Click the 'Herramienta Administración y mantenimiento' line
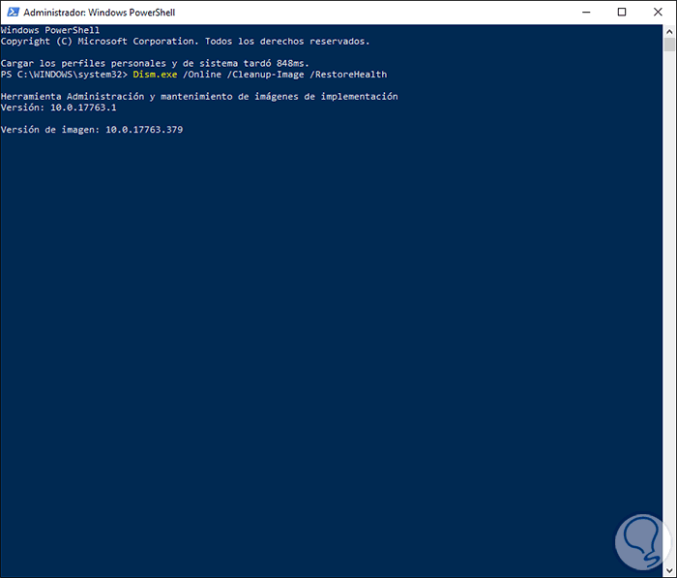Screen dimensions: 677x578 tap(199, 97)
